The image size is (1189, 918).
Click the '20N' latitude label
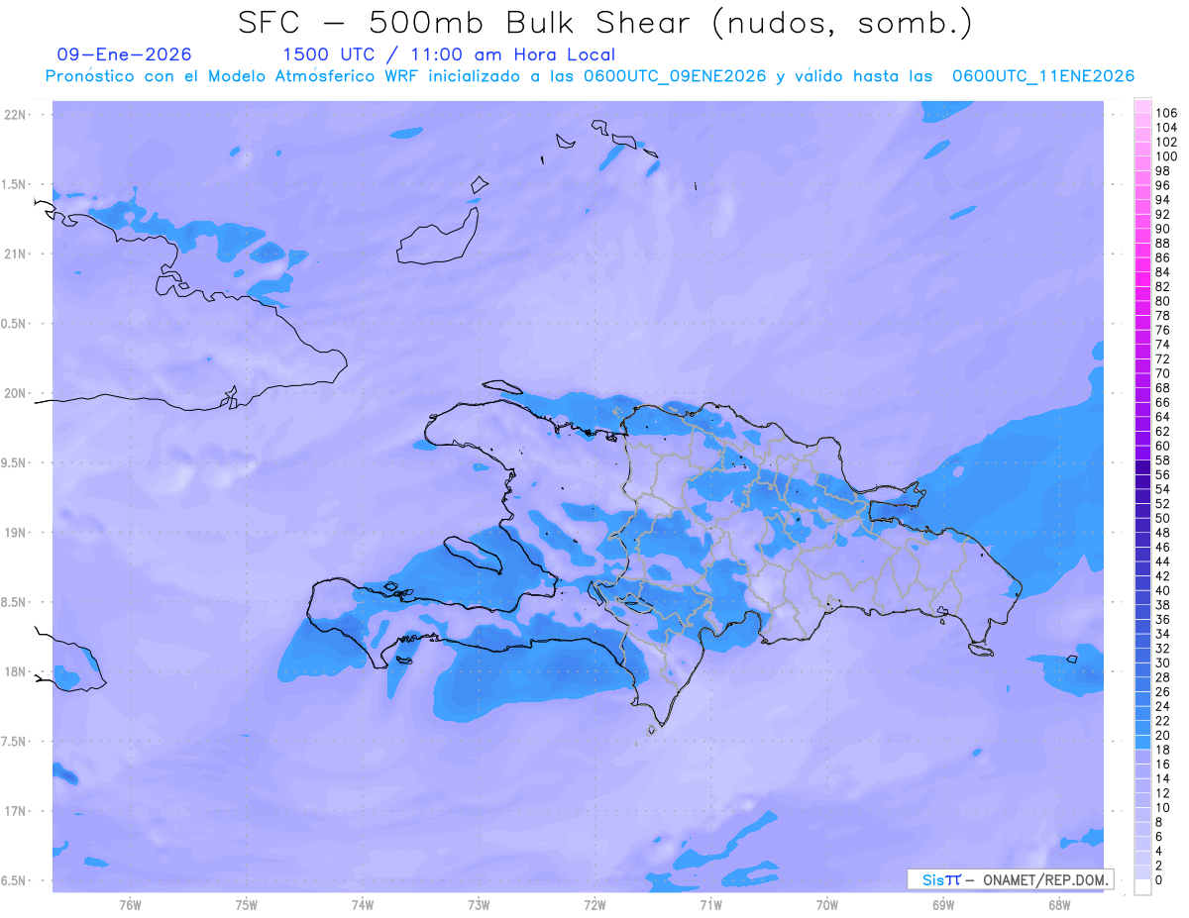14,393
